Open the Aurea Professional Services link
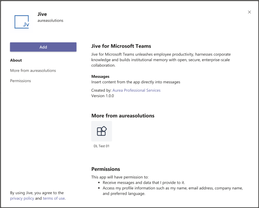Screen dimensions: 259x208 click(x=136, y=90)
